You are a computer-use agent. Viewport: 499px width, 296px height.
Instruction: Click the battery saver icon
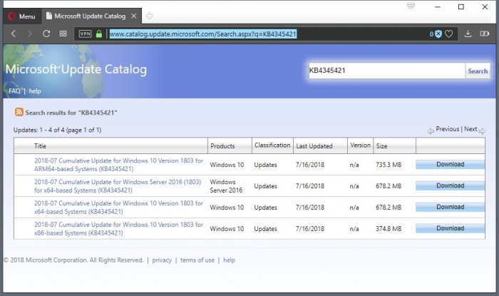tap(484, 34)
